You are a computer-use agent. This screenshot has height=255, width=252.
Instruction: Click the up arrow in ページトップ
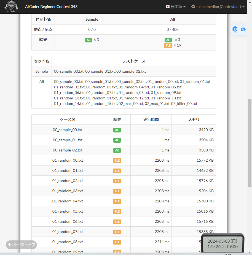click(9, 245)
